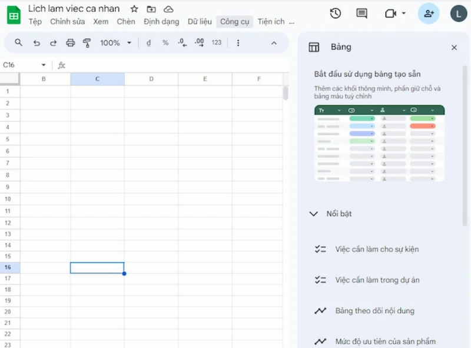Select the Paint format tool
Image resolution: width=471 pixels, height=348 pixels.
pyautogui.click(x=87, y=42)
